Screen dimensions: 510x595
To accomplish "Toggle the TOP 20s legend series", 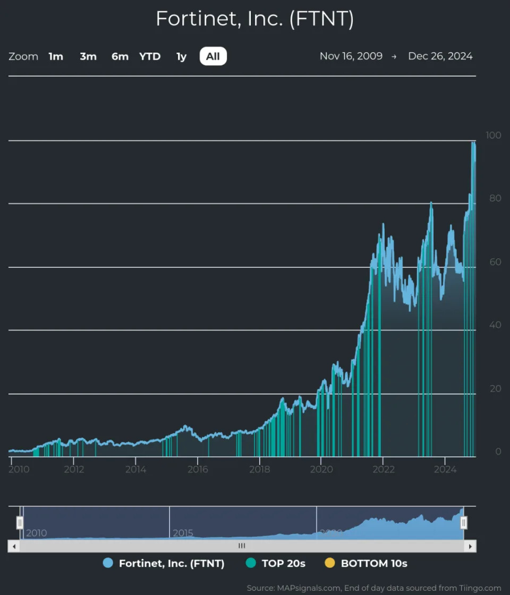I will click(276, 563).
